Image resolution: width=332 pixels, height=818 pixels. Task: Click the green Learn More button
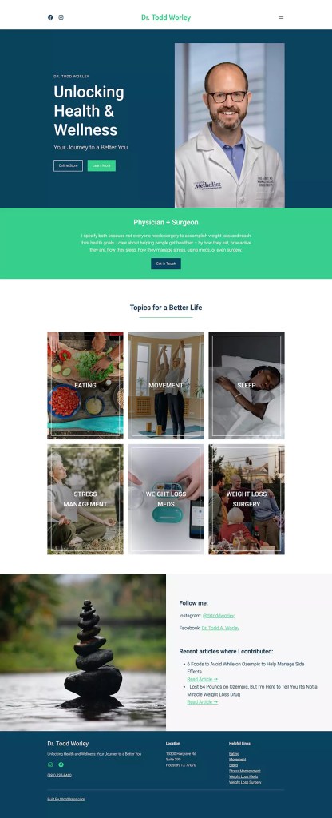(x=101, y=165)
